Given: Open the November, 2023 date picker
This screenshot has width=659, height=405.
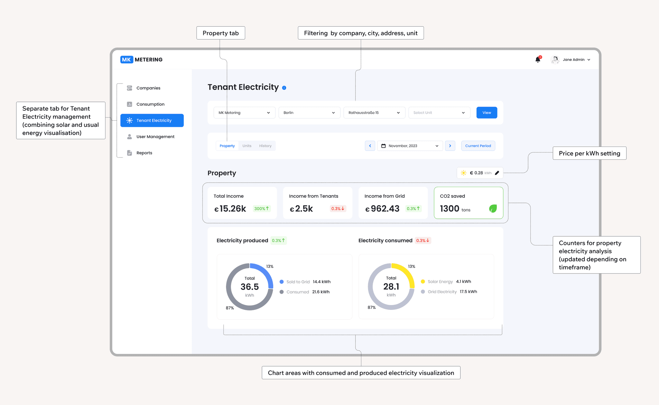Looking at the screenshot, I should (410, 146).
